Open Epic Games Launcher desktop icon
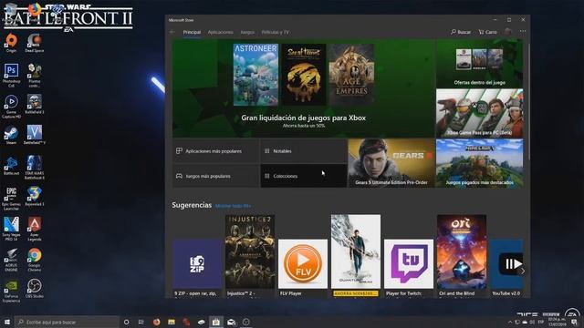This screenshot has width=584, height=328. pos(11,199)
